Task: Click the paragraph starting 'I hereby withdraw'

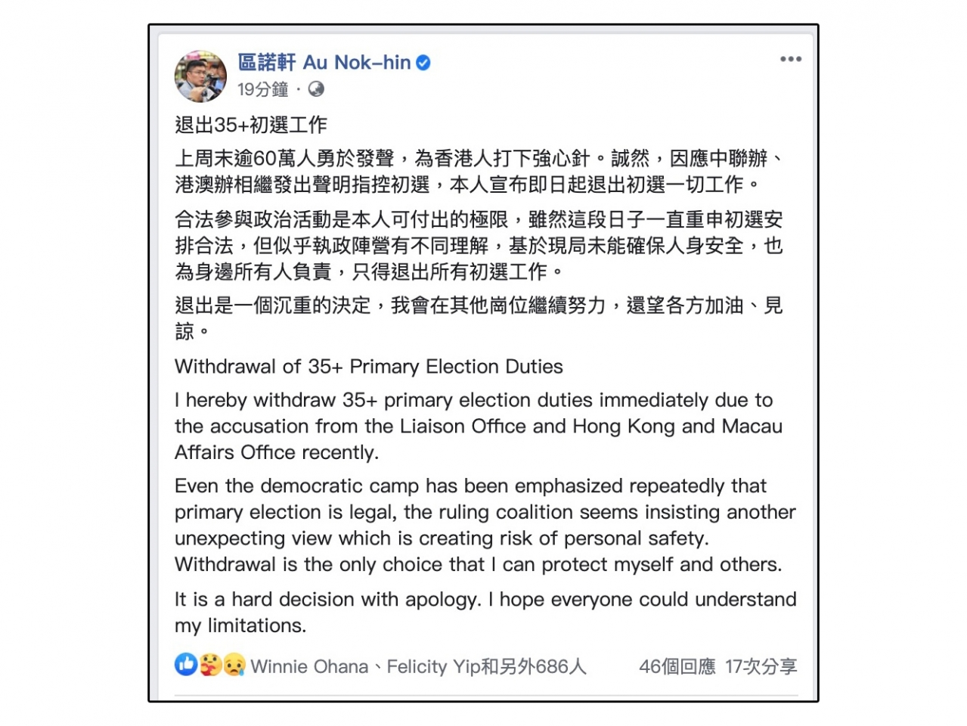Action: pyautogui.click(x=478, y=426)
